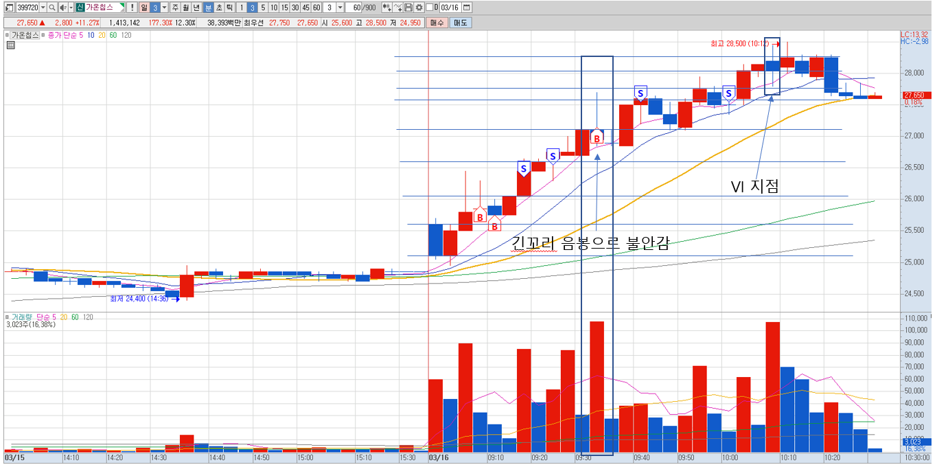Screen dimensions: 937x467
Task: Switch to 년 (yearly) chart period
Action: coord(196,8)
